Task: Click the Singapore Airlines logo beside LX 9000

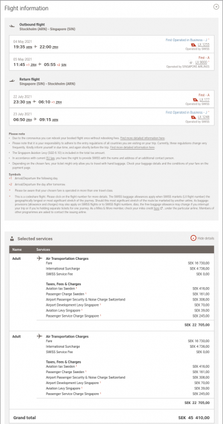Action: click(x=191, y=62)
